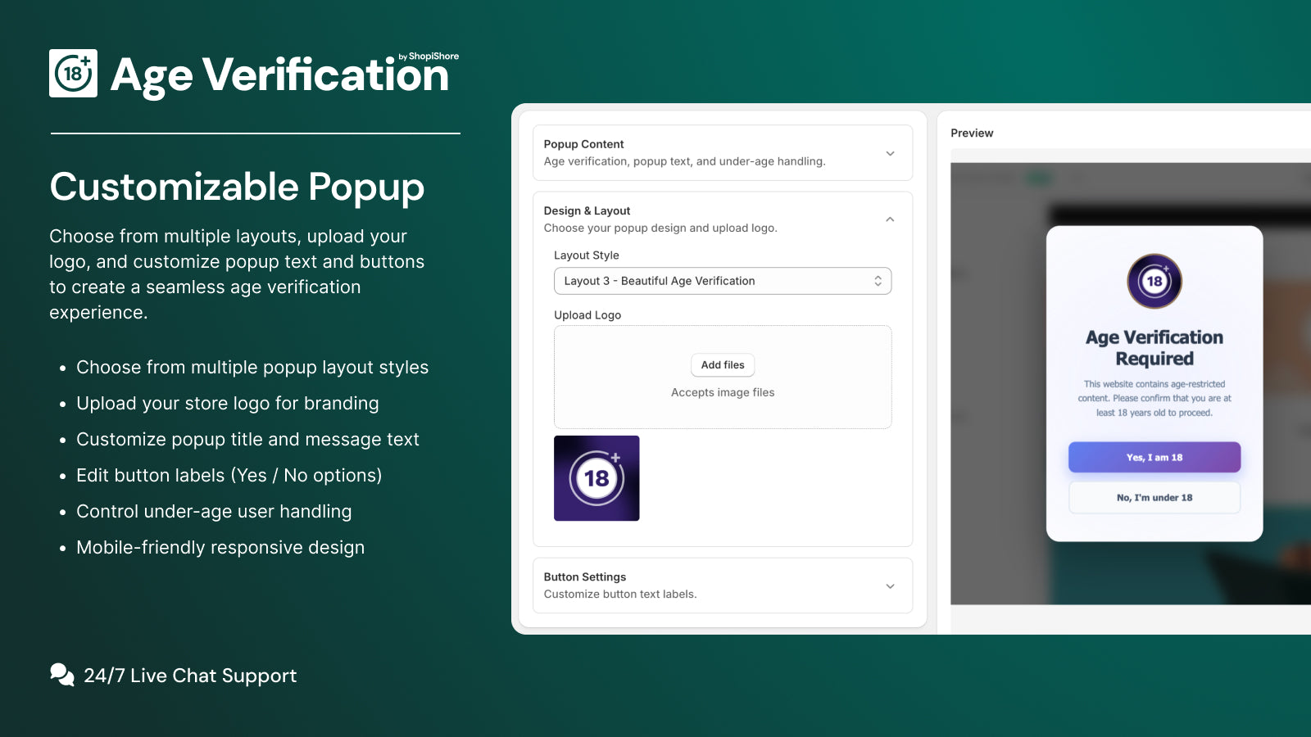Click the No, I'm under 18 button
This screenshot has width=1311, height=737.
1154,497
